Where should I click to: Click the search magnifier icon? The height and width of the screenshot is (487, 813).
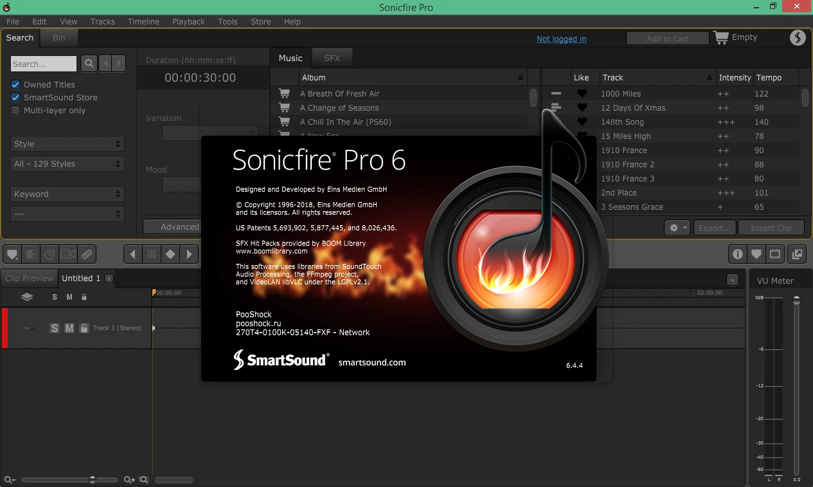pyautogui.click(x=89, y=64)
